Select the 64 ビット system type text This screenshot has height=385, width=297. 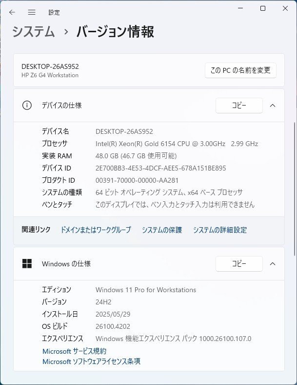(x=169, y=192)
